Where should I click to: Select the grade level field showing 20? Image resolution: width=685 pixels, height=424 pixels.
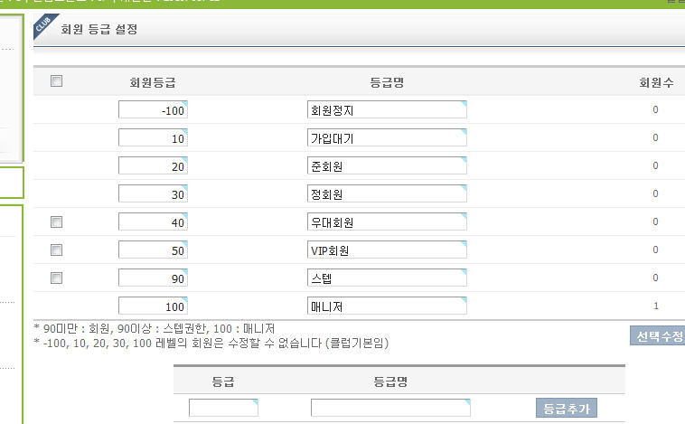tap(153, 166)
